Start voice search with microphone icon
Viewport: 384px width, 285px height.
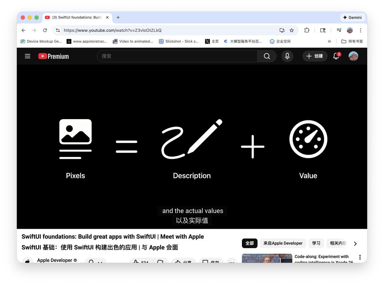pos(287,56)
